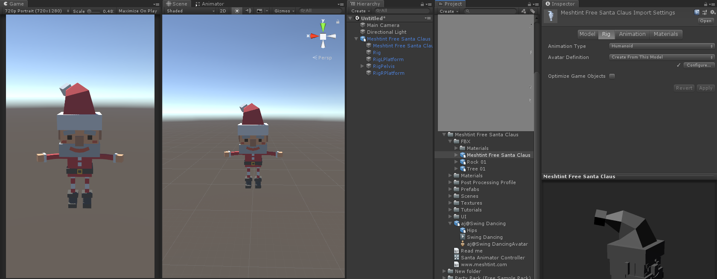Select RigLPlatform object in Hierarchy
The width and height of the screenshot is (717, 279).
388,59
